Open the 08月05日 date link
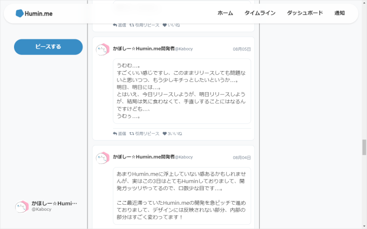Screen dimensions: 367x229 click(x=242, y=49)
